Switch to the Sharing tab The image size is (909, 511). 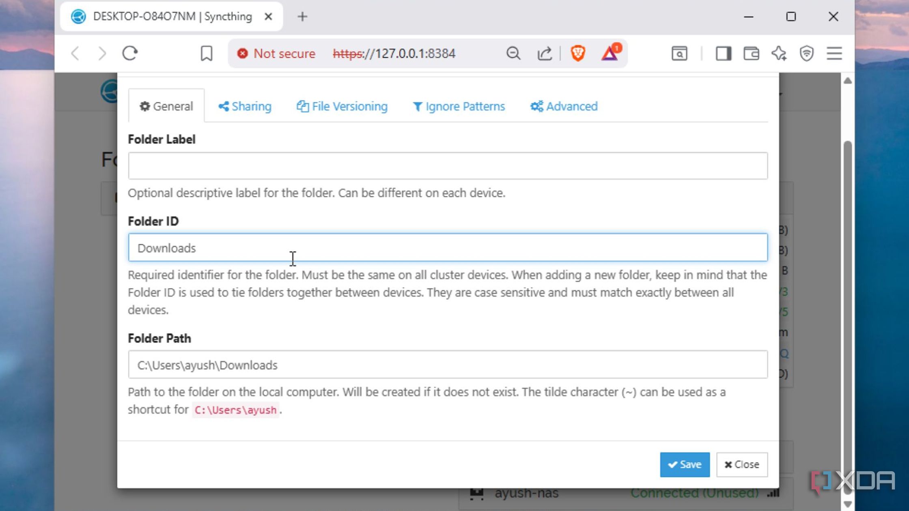[x=244, y=106]
